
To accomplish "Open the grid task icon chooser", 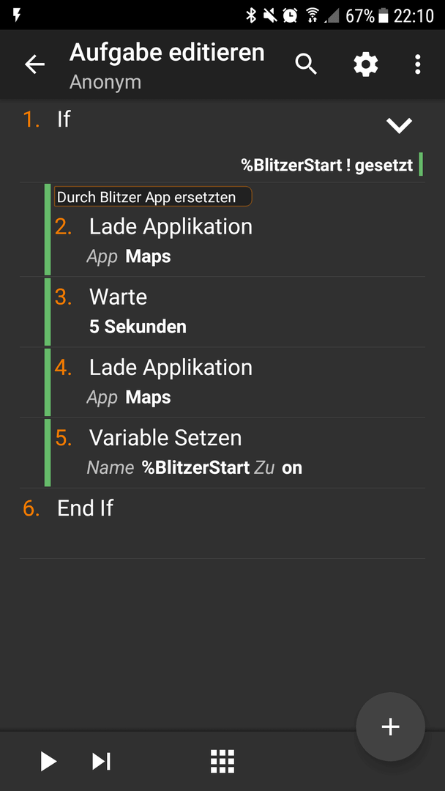I will (222, 761).
